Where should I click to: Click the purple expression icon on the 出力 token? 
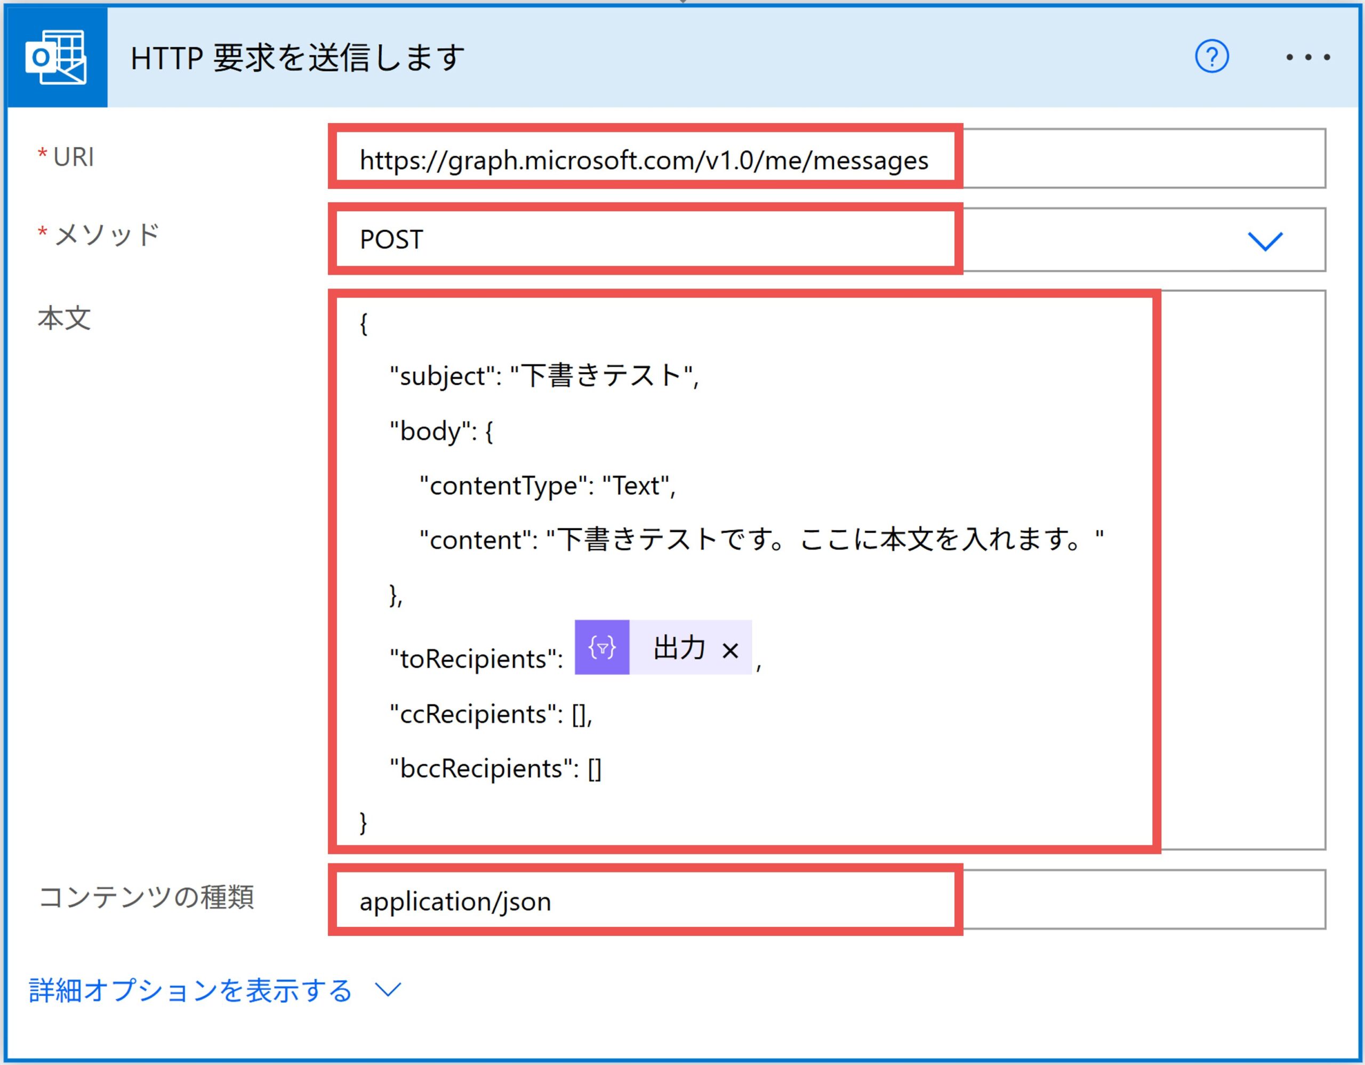pyautogui.click(x=601, y=647)
